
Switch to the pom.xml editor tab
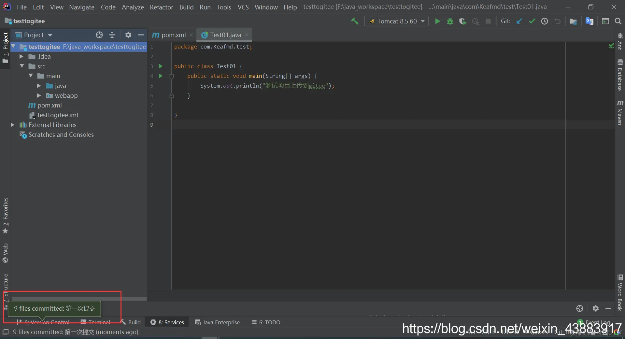tap(173, 35)
